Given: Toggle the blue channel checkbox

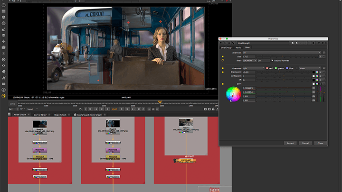Looking at the screenshot, I should (287, 68).
